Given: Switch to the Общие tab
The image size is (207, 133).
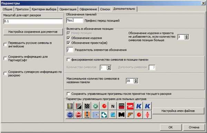Looking at the screenshot, I should coord(8,9).
